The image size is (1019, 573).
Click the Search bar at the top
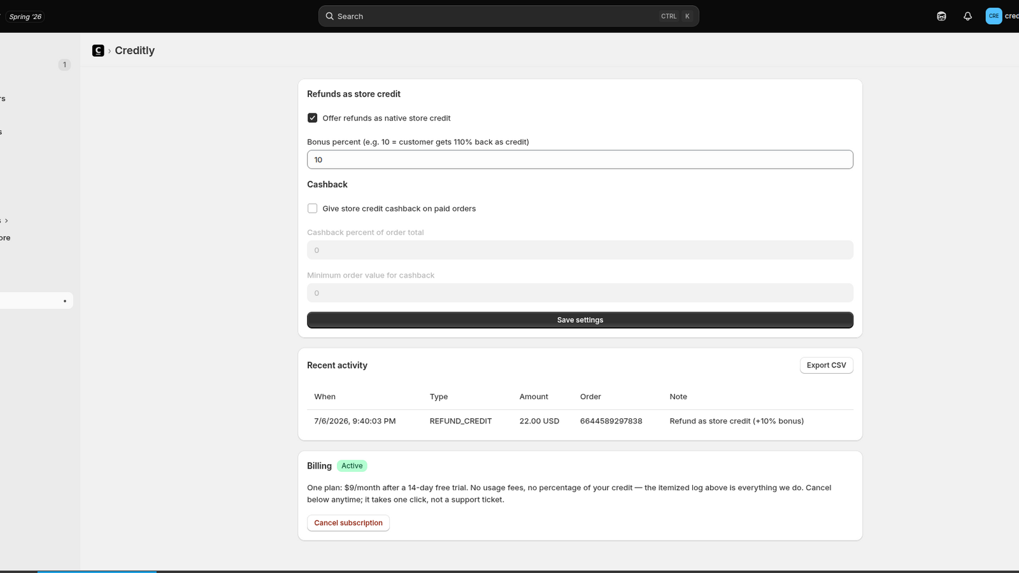click(x=509, y=16)
